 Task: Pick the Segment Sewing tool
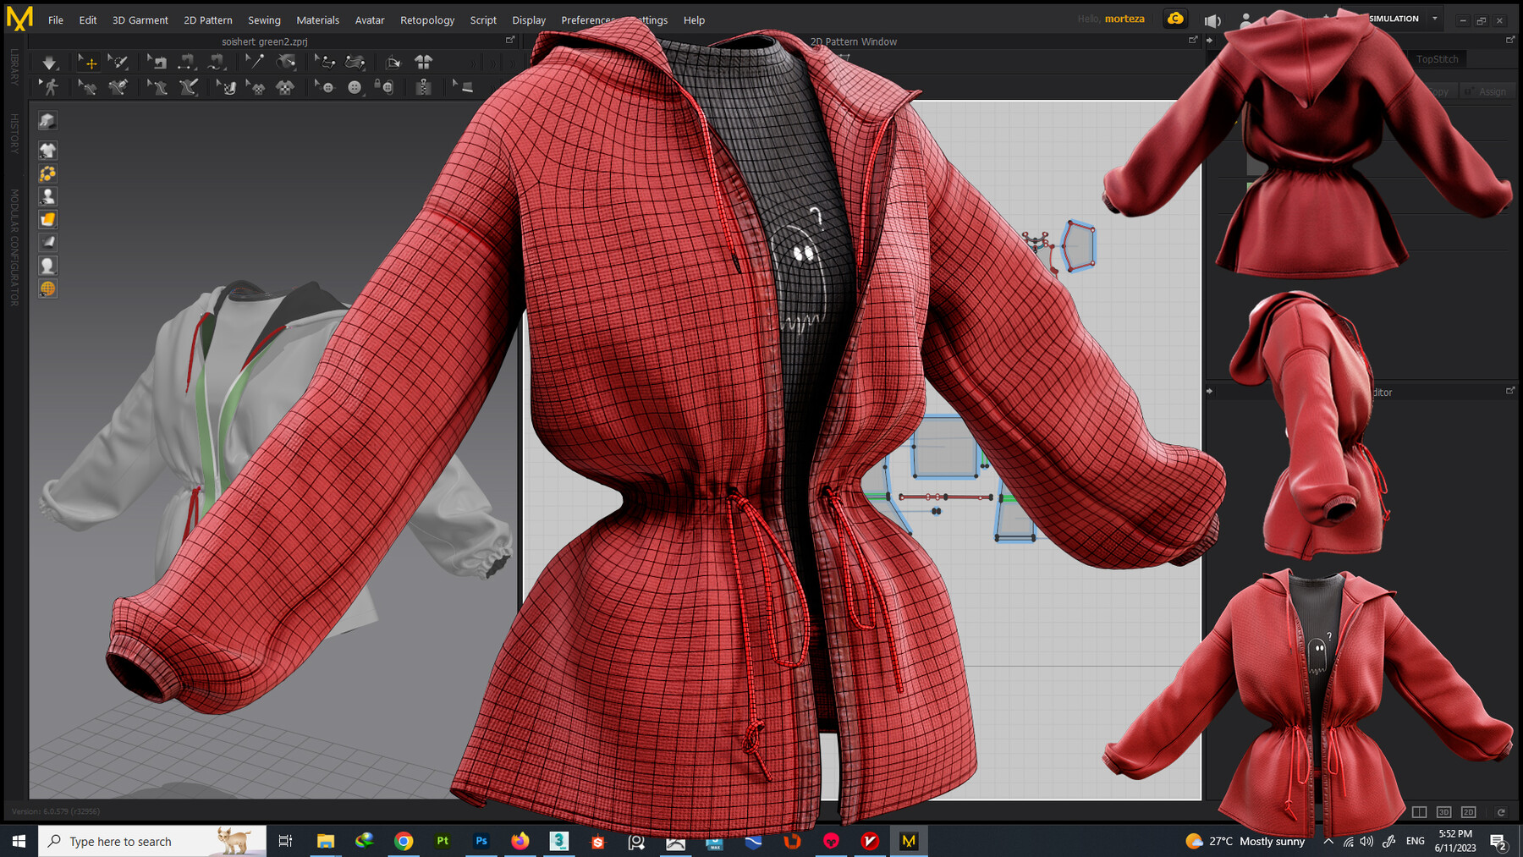[x=187, y=63]
